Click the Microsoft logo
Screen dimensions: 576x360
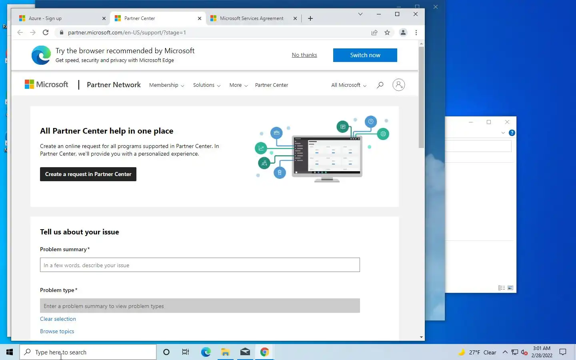pyautogui.click(x=46, y=84)
